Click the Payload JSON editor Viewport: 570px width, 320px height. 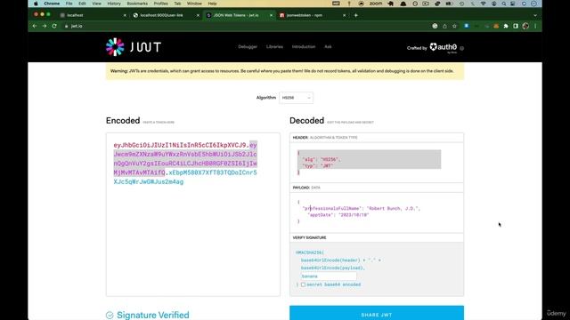377,212
